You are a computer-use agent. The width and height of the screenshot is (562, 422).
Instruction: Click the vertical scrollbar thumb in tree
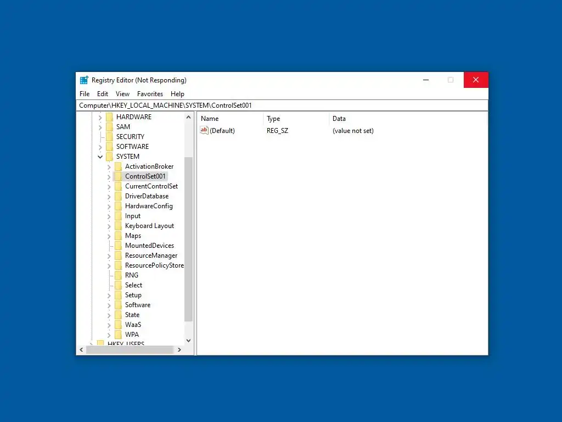point(189,239)
